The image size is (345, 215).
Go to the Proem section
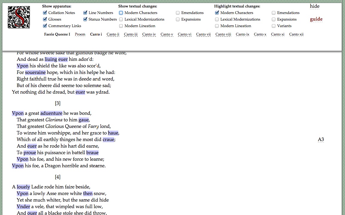[80, 34]
